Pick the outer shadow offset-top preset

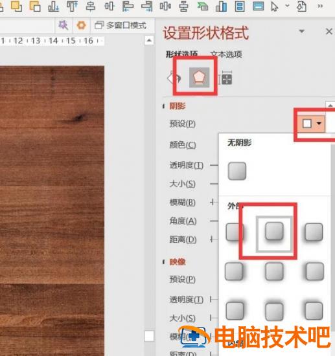(274, 311)
